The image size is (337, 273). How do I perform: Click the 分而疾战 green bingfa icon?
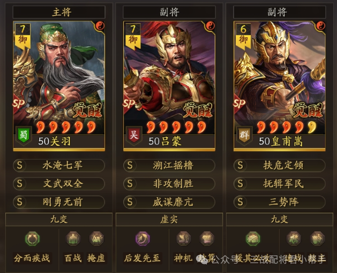[33, 239]
